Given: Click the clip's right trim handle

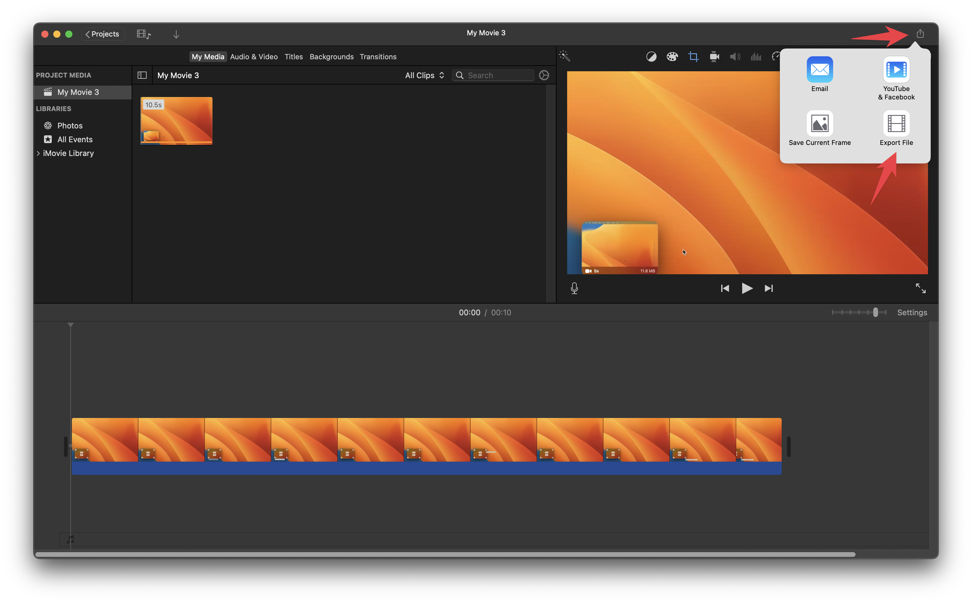Looking at the screenshot, I should pos(788,446).
